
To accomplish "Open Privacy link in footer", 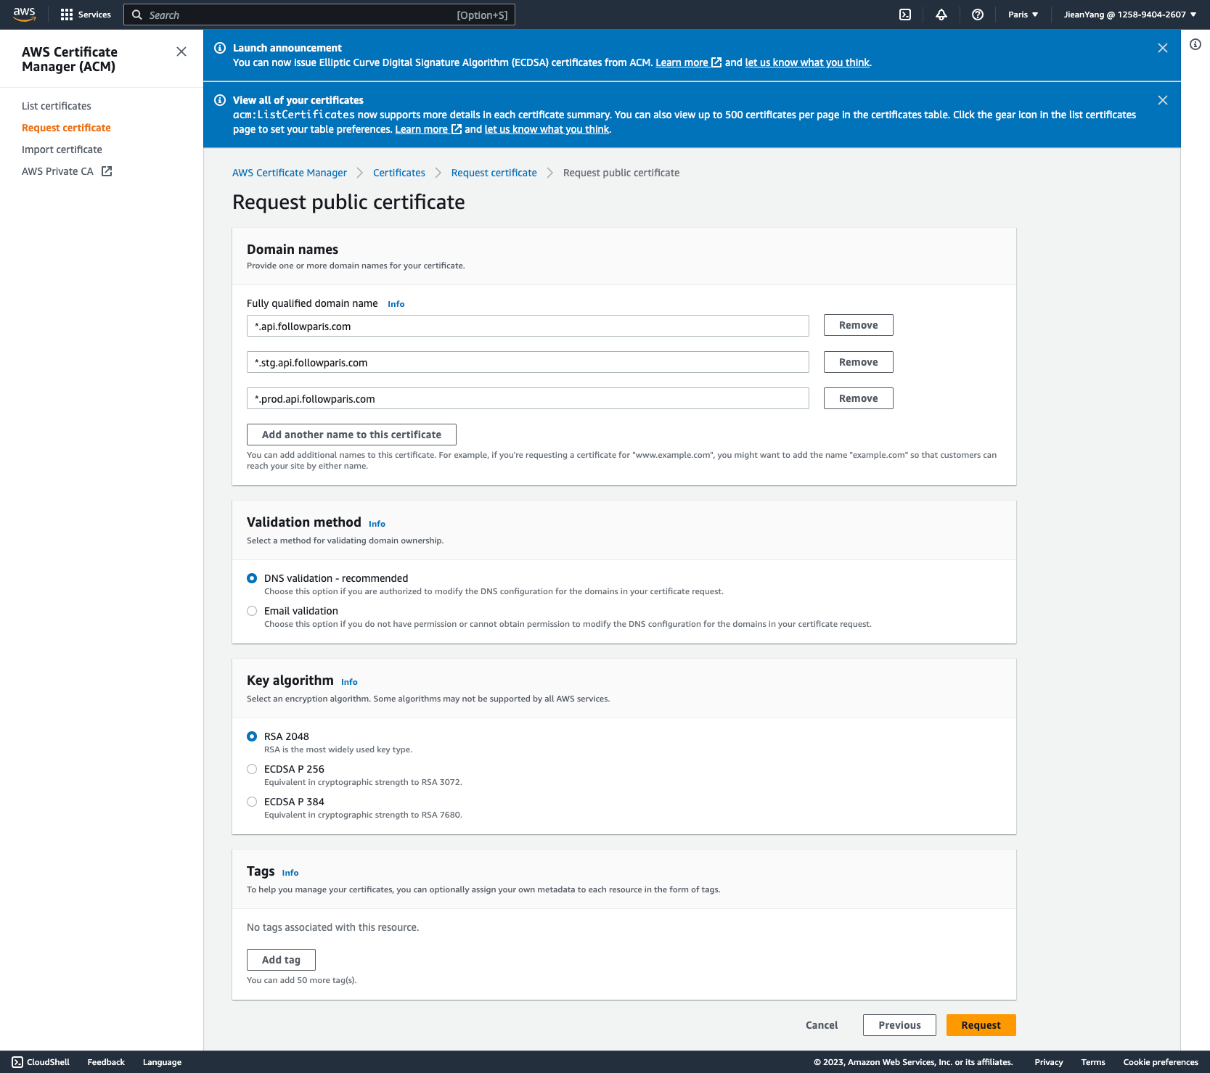I will pyautogui.click(x=1048, y=1062).
